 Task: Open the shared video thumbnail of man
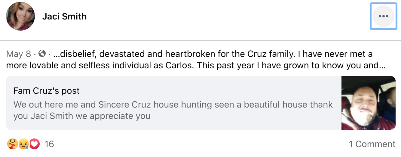368,103
